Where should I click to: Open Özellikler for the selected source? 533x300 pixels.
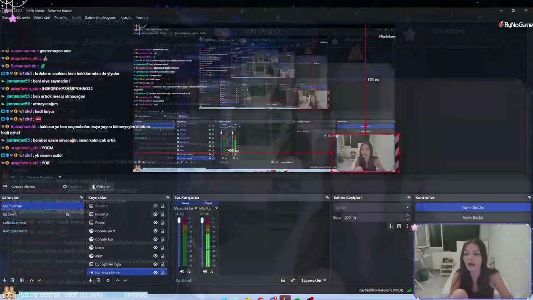[73, 187]
